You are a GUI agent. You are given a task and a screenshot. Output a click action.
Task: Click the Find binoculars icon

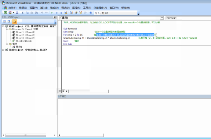[x=36, y=13]
